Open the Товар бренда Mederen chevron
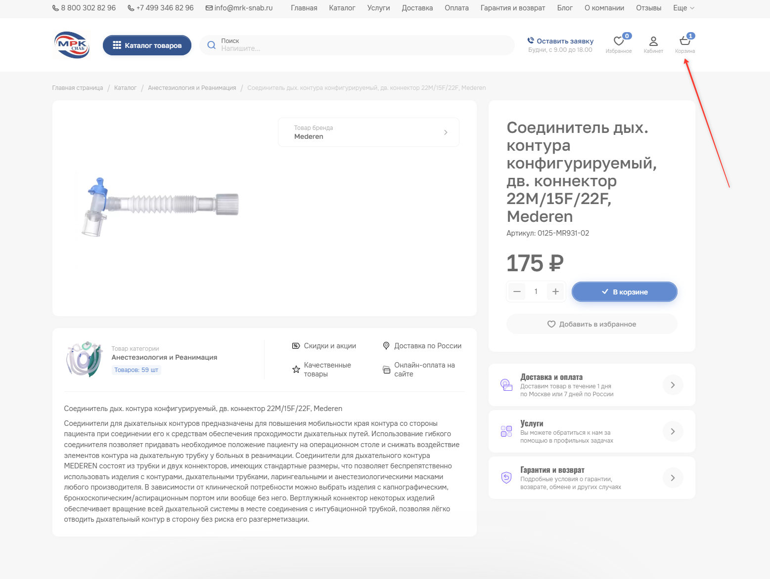The height and width of the screenshot is (579, 770). point(446,132)
